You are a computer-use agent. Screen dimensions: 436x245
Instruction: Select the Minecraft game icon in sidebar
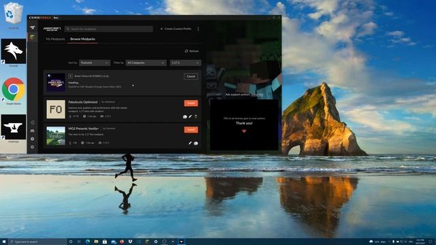pyautogui.click(x=33, y=37)
